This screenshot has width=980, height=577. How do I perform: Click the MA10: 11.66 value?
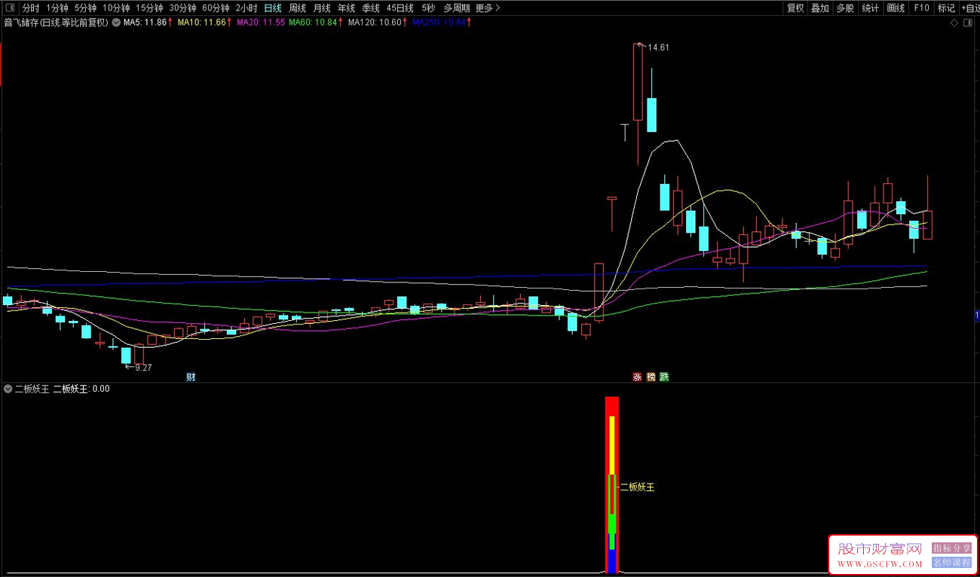(x=202, y=23)
